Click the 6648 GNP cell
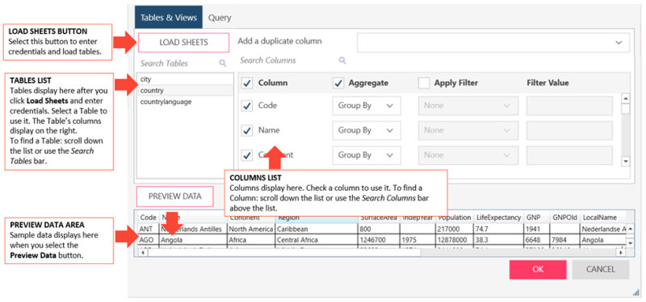 [537, 239]
